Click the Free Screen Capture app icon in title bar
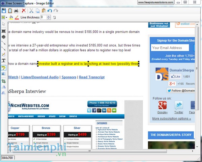This screenshot has width=202, height=162. (x=3, y=3)
